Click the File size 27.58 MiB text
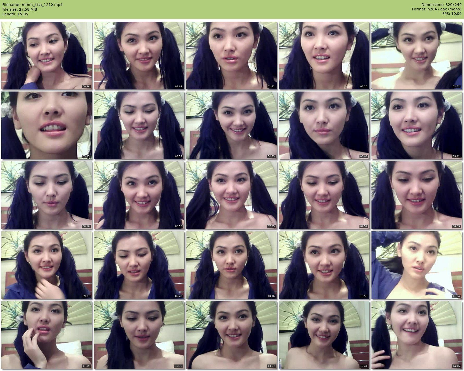 (20, 9)
